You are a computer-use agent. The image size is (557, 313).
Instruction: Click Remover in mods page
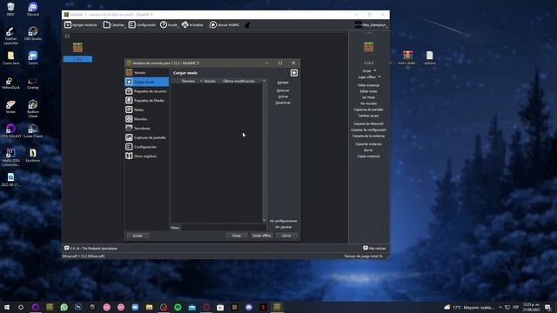[283, 90]
